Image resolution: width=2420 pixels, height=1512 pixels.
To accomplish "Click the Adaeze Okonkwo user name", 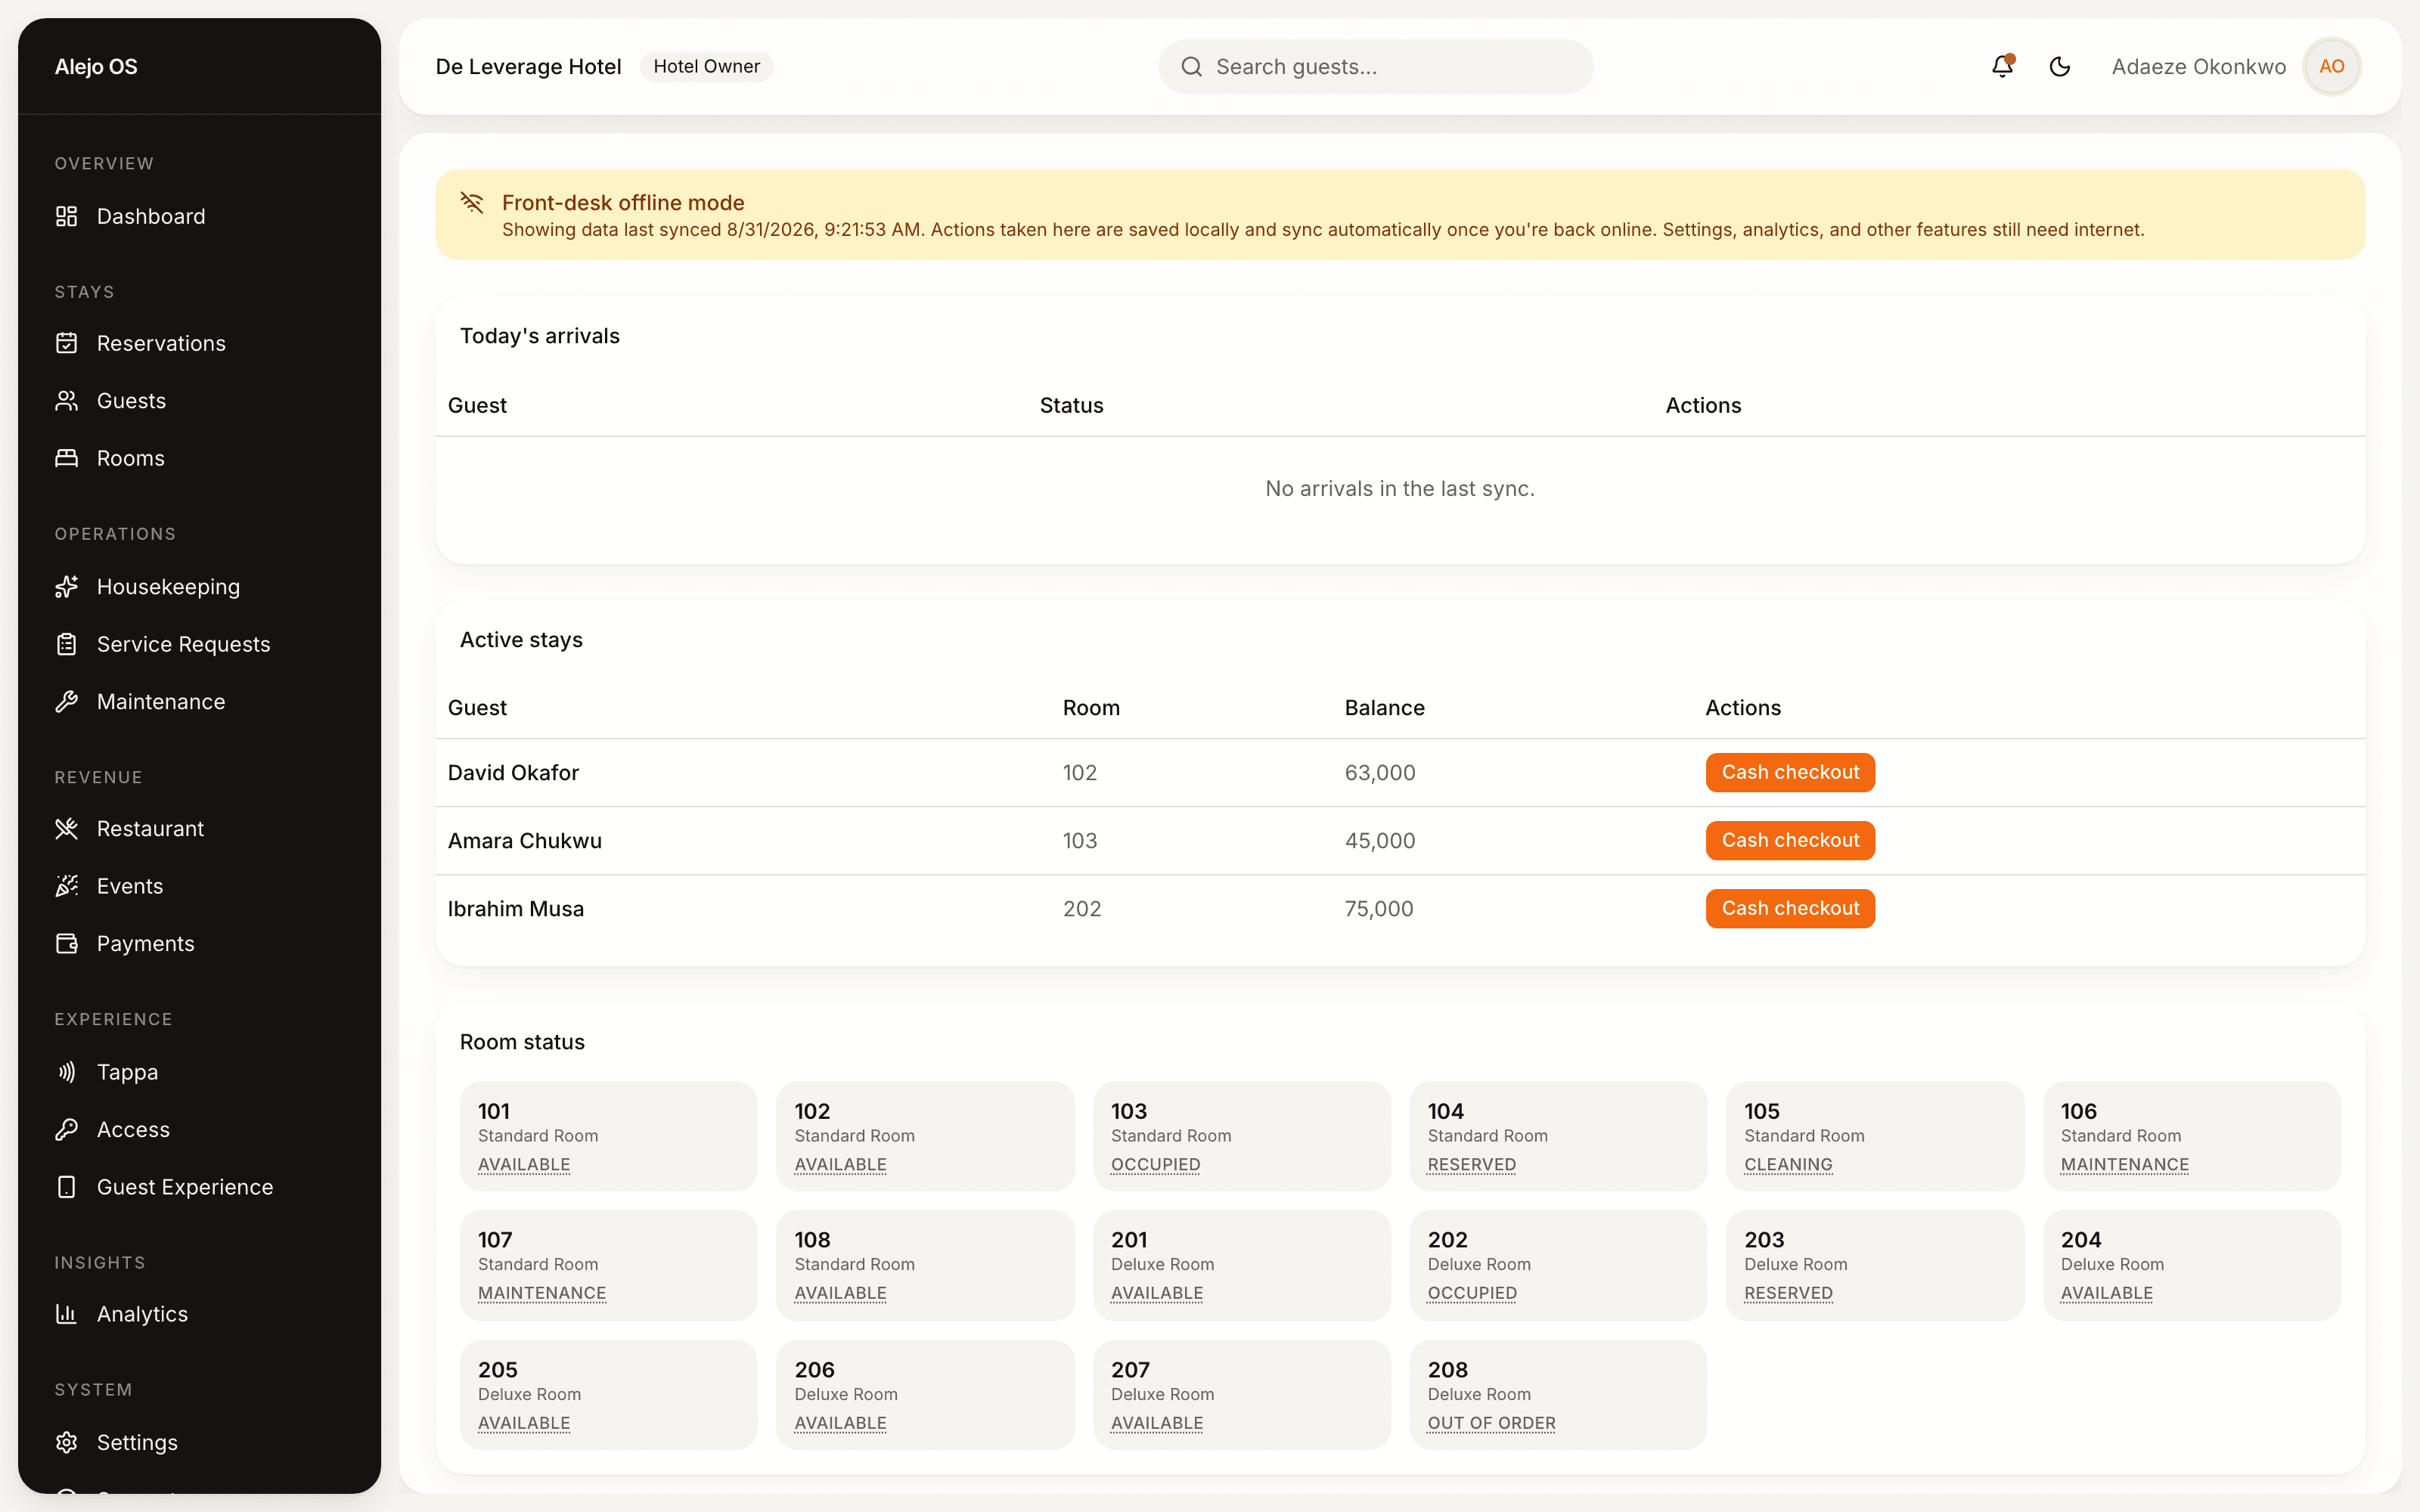I will click(2198, 67).
